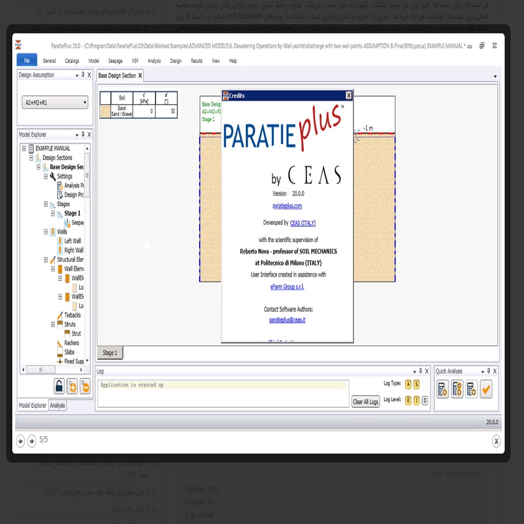Viewport: 524px width, 524px height.
Task: Toggle Log Type S filter
Action: click(417, 384)
